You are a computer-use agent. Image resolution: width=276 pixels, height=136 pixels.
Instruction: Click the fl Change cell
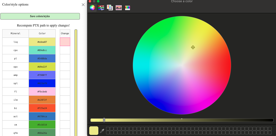tap(65, 92)
